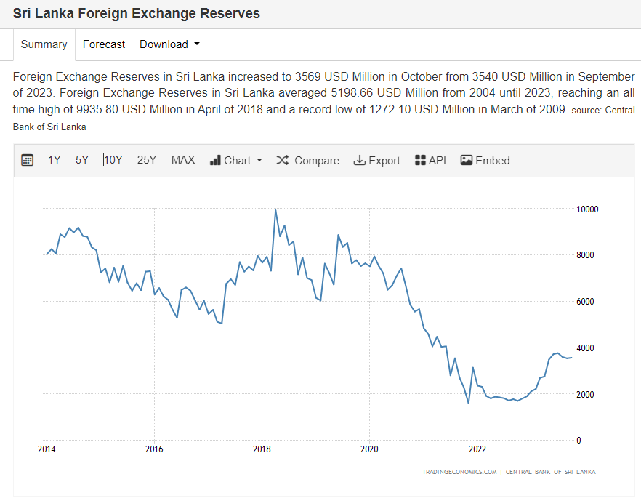Select the 5Y time range

point(81,160)
